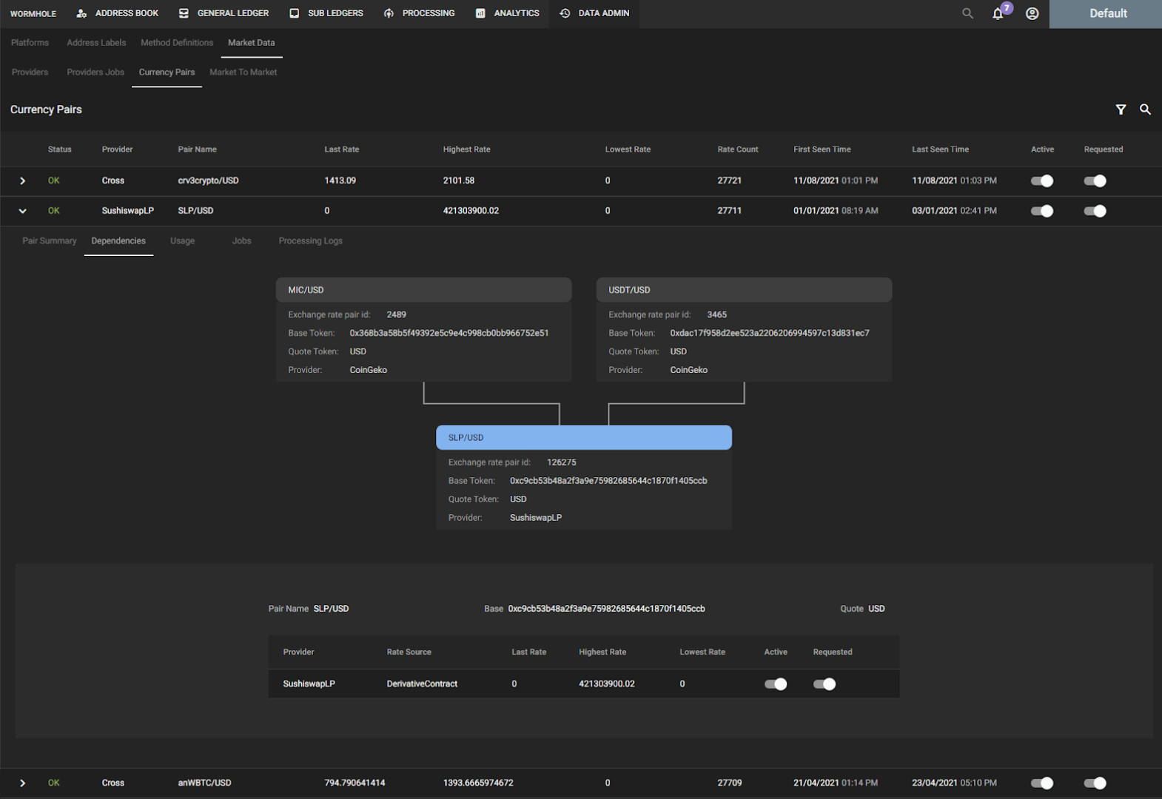The height and width of the screenshot is (799, 1162).
Task: Click highest rate 2101.58 cell
Action: tap(459, 181)
